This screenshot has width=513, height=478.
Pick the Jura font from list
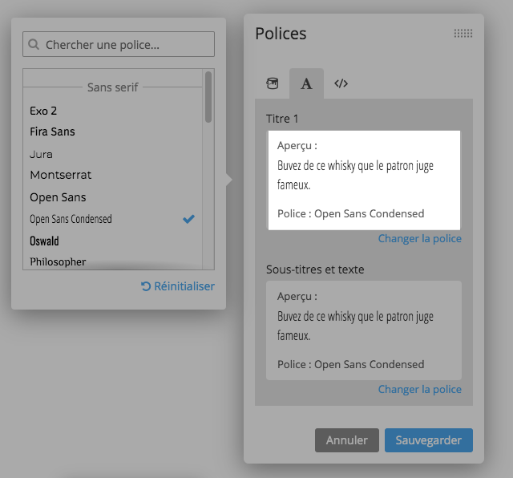41,154
